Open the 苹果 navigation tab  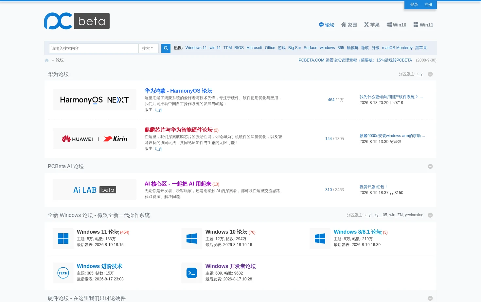[372, 25]
